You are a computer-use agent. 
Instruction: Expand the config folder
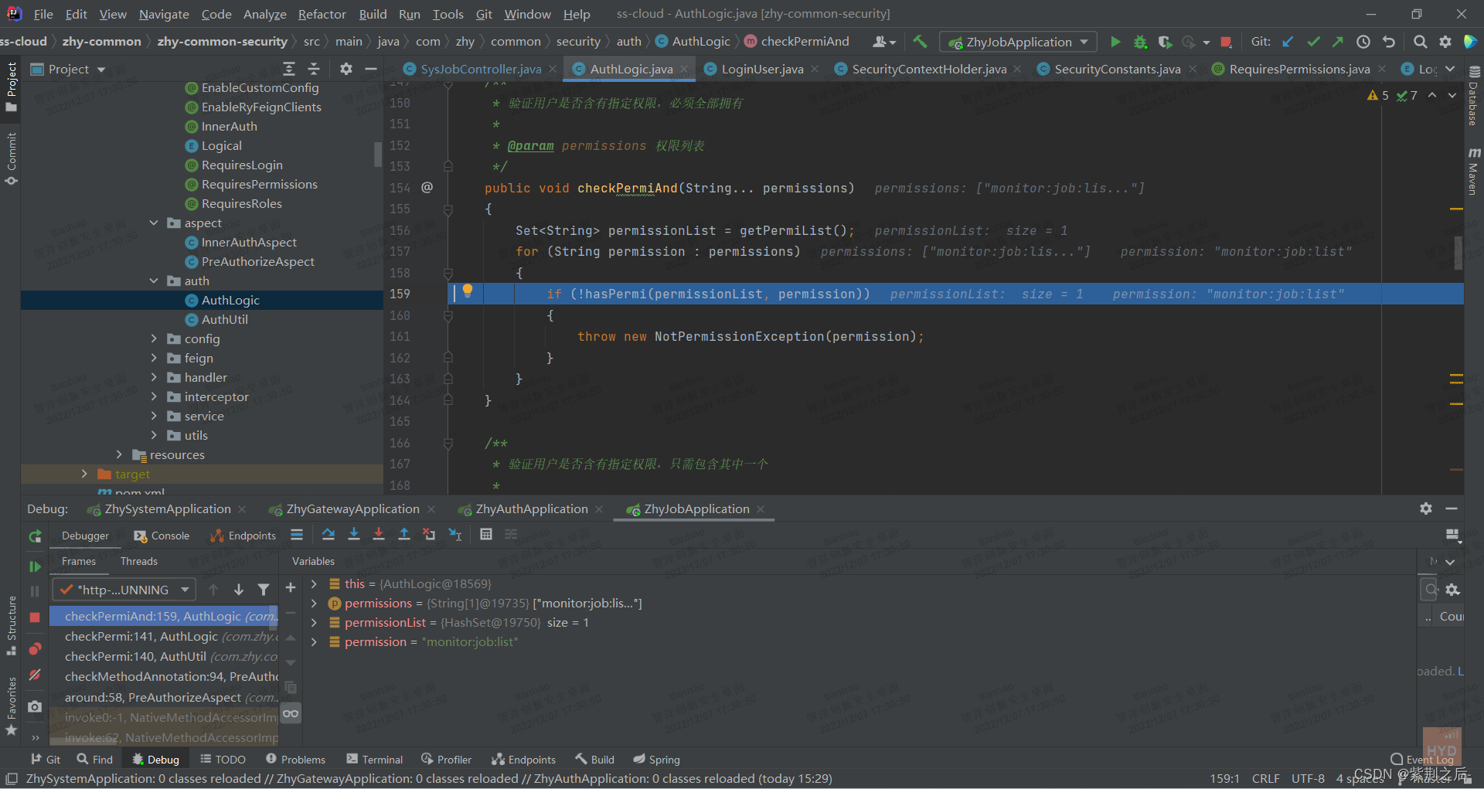(154, 338)
